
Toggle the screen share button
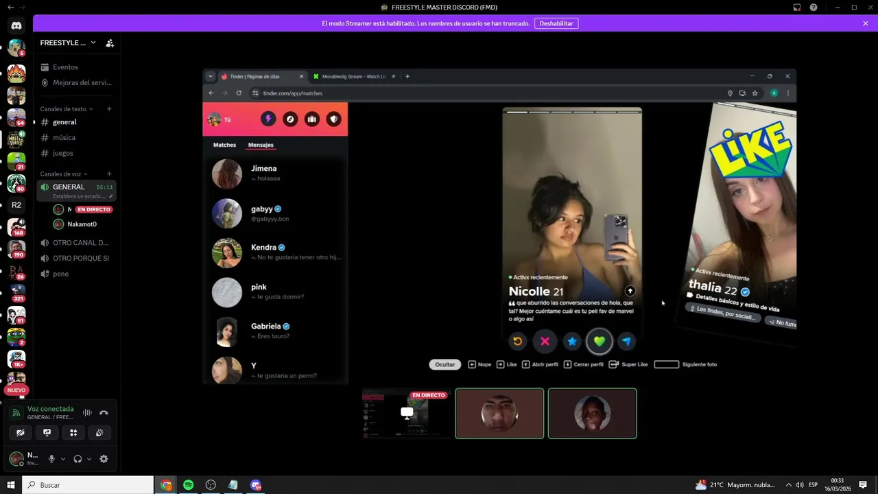click(47, 432)
